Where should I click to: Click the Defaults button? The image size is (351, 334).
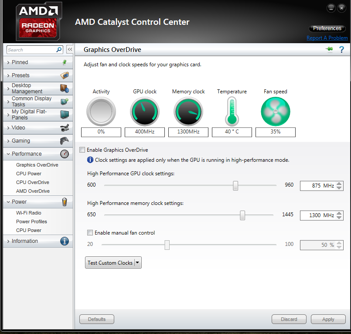point(97,319)
